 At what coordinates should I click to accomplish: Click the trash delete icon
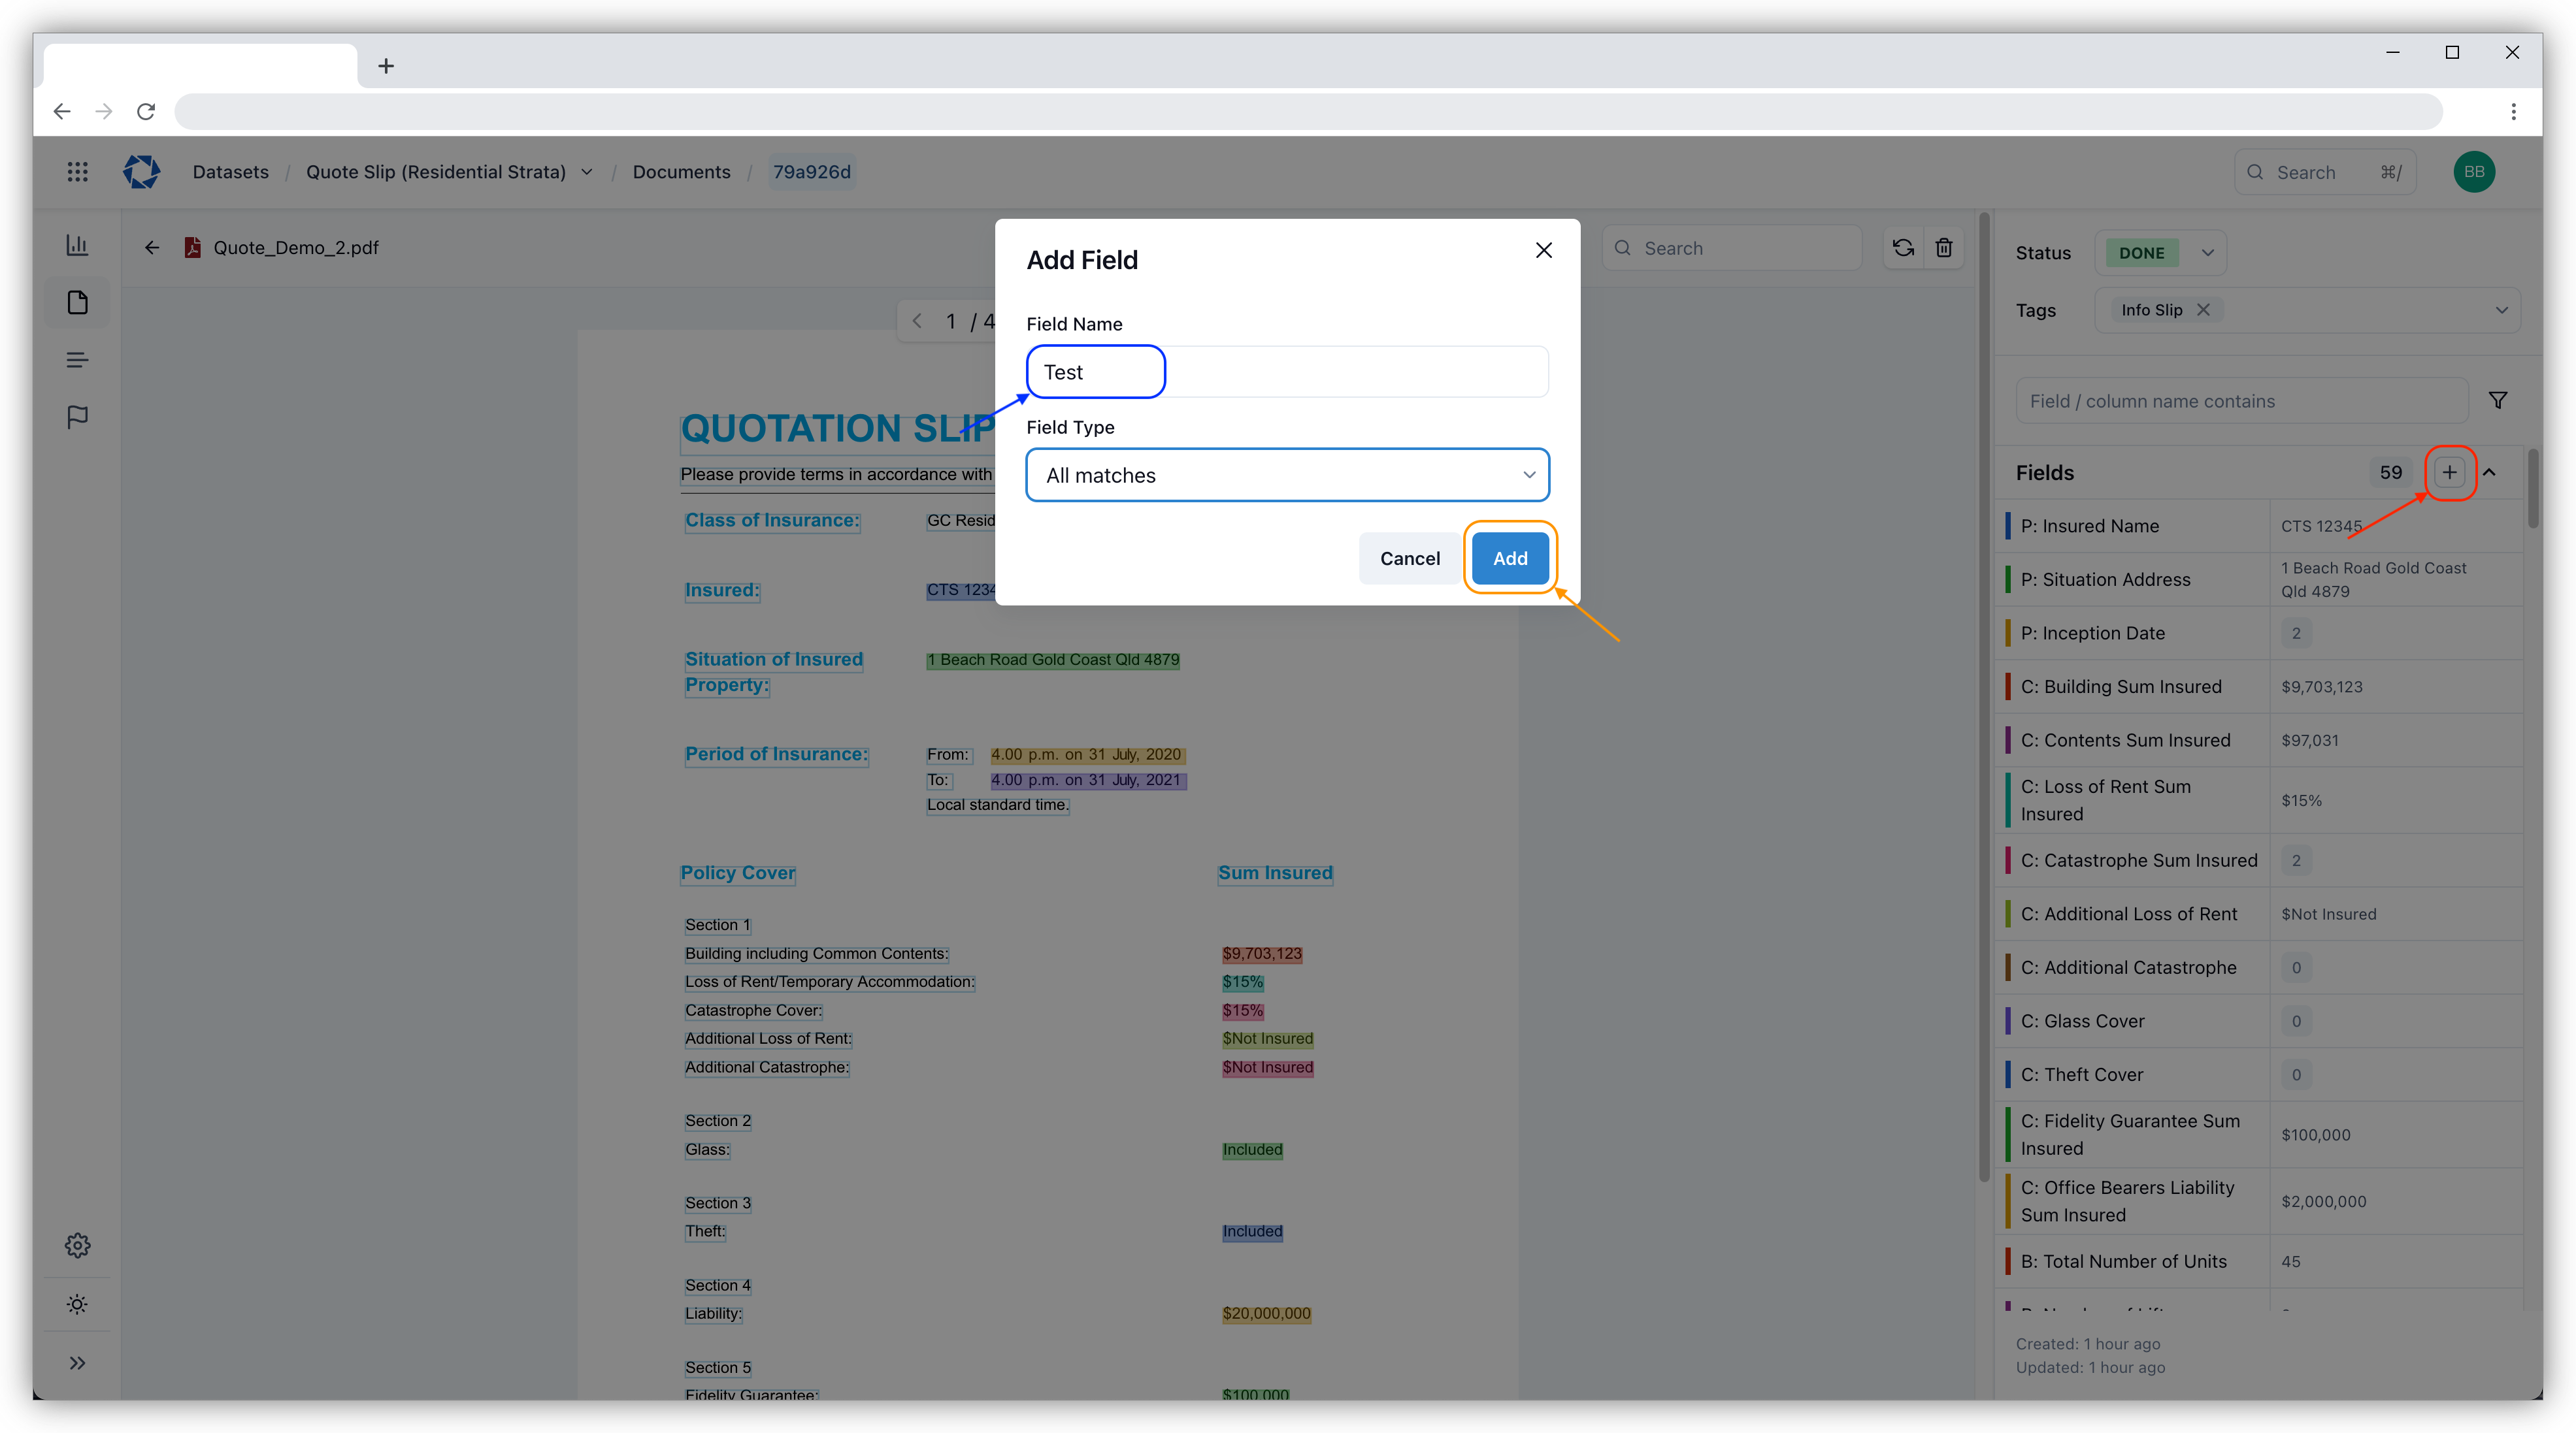1943,248
